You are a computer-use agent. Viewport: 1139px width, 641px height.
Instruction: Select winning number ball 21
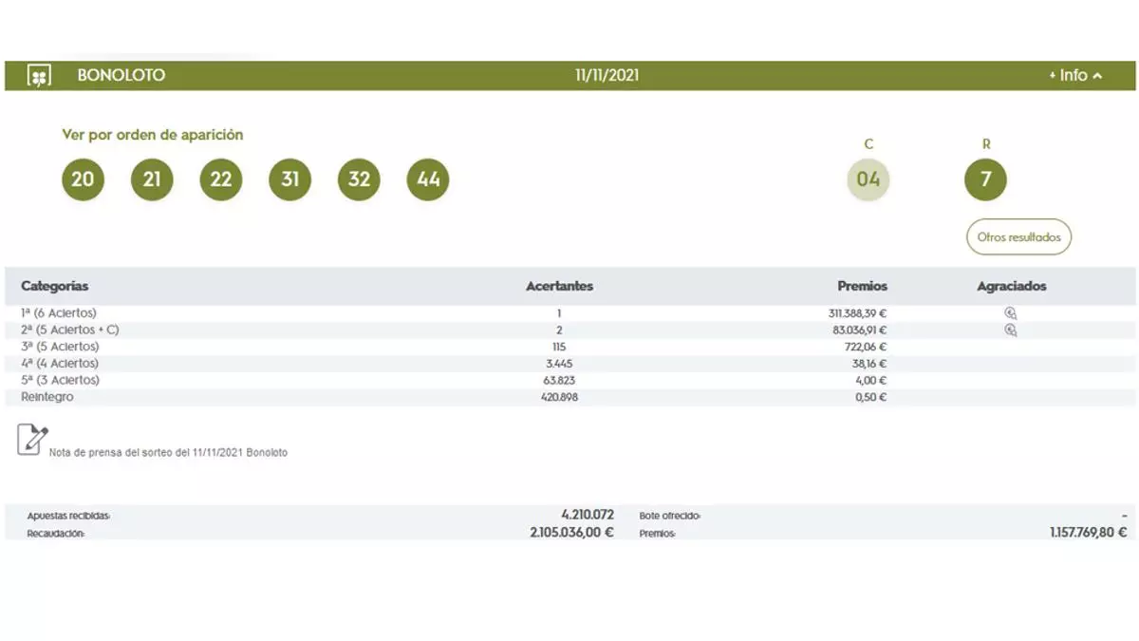tap(152, 179)
